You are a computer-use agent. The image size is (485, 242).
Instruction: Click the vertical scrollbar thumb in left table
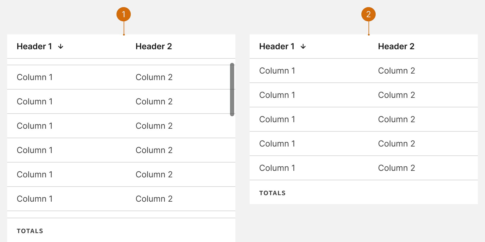232,90
